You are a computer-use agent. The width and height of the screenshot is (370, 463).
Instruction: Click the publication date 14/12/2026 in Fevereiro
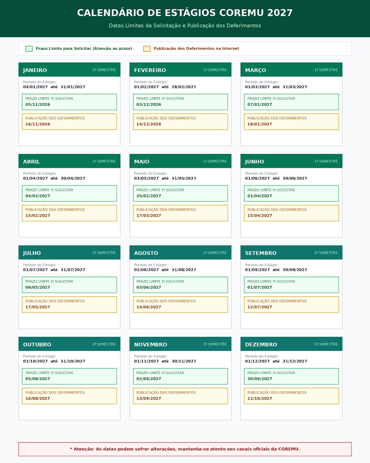149,124
